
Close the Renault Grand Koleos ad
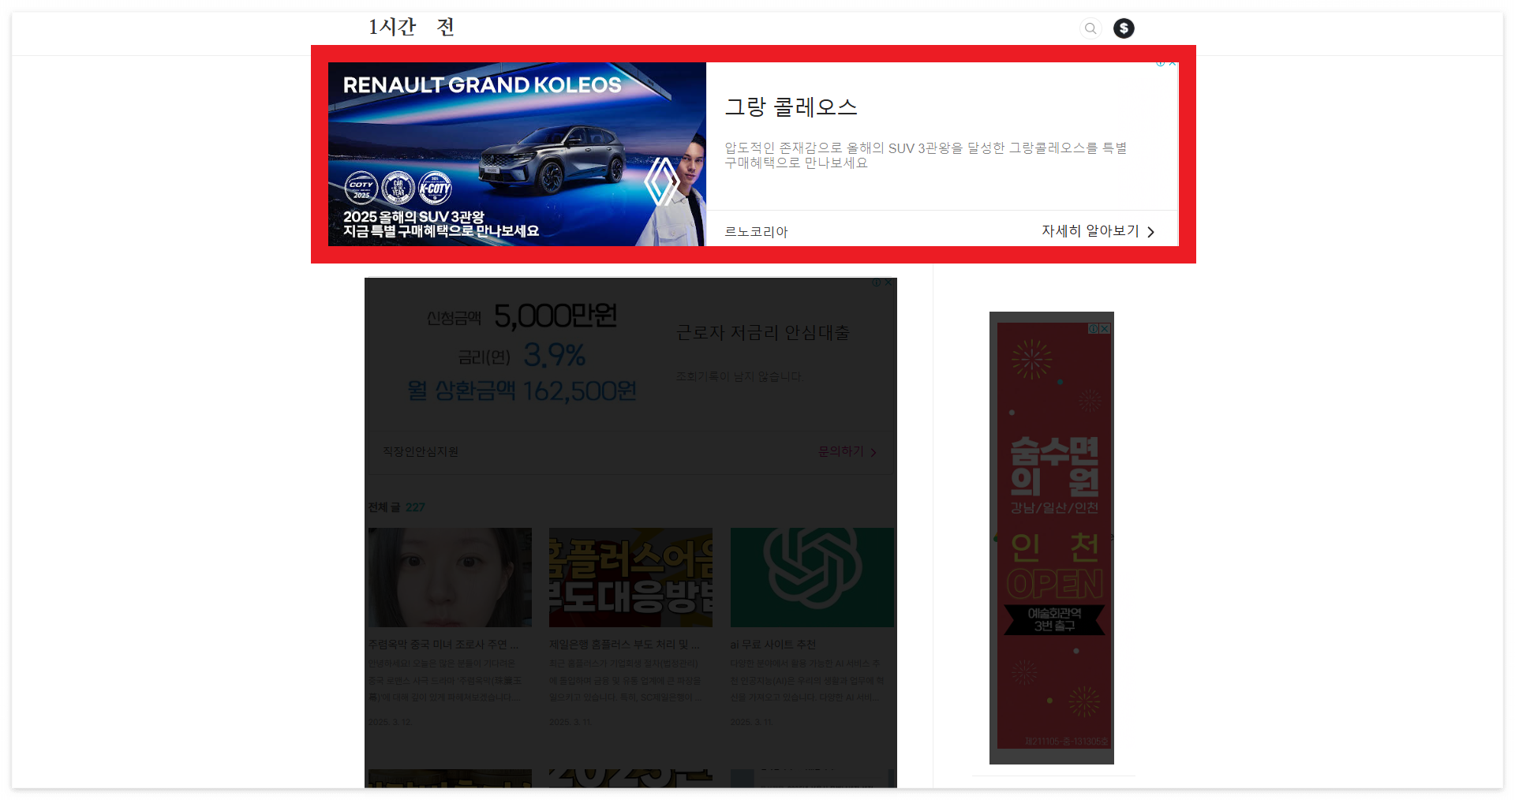pyautogui.click(x=1173, y=63)
